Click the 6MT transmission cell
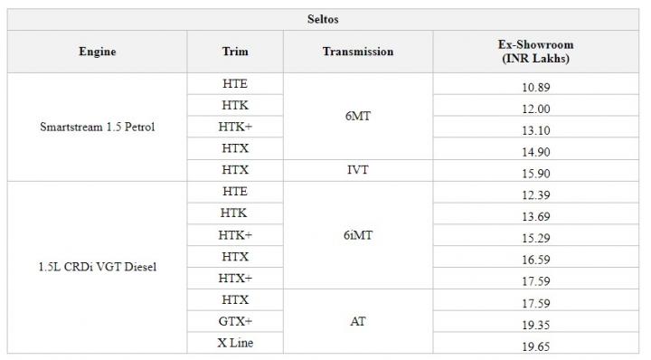The width and height of the screenshot is (651, 360). [x=358, y=117]
